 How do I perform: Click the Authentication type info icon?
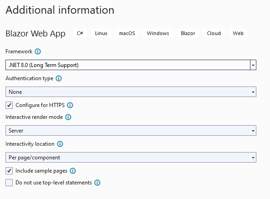[x=59, y=78]
